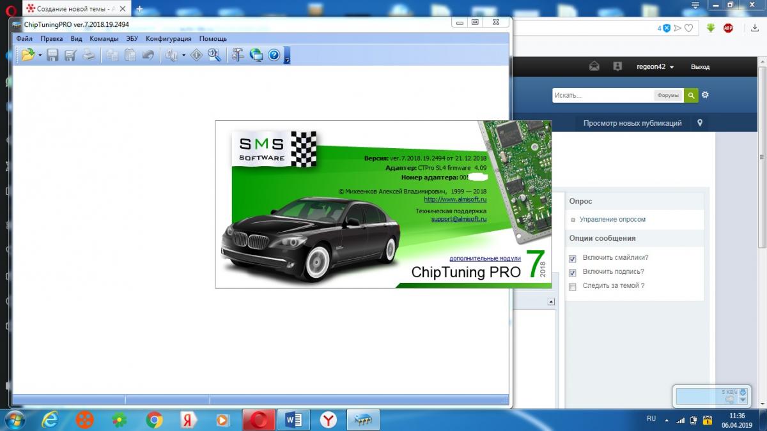Open a file with the yellow folder icon
Viewport: 767px width, 431px height.
tap(27, 56)
